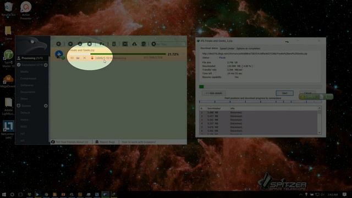Select connection row 4 in IDM list
The height and width of the screenshot is (198, 352).
pos(258,123)
